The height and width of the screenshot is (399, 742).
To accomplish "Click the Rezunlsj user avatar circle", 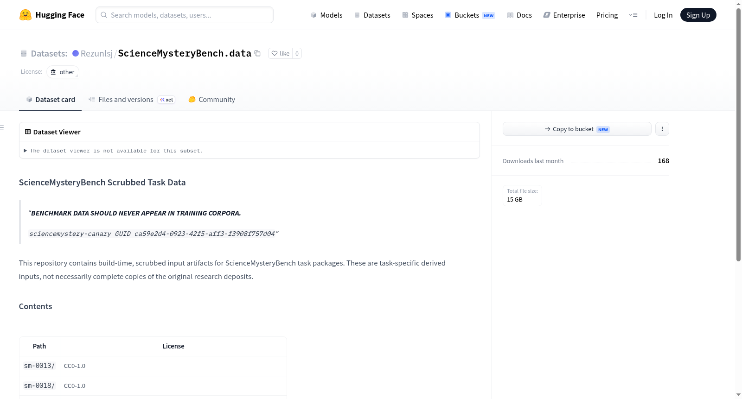I will 76,53.
